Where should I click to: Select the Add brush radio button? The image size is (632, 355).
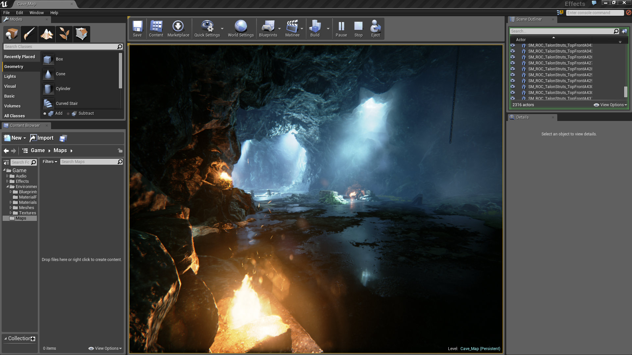pos(45,114)
